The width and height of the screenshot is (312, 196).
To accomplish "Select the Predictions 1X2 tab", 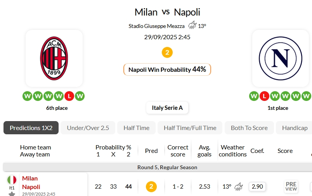I will [31, 128].
